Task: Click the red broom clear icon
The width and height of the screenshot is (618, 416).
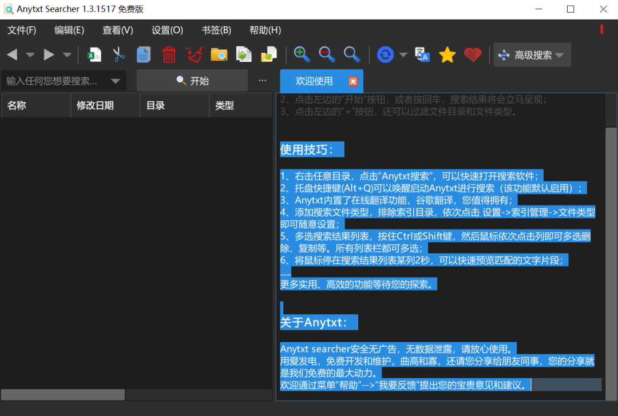Action: 194,54
